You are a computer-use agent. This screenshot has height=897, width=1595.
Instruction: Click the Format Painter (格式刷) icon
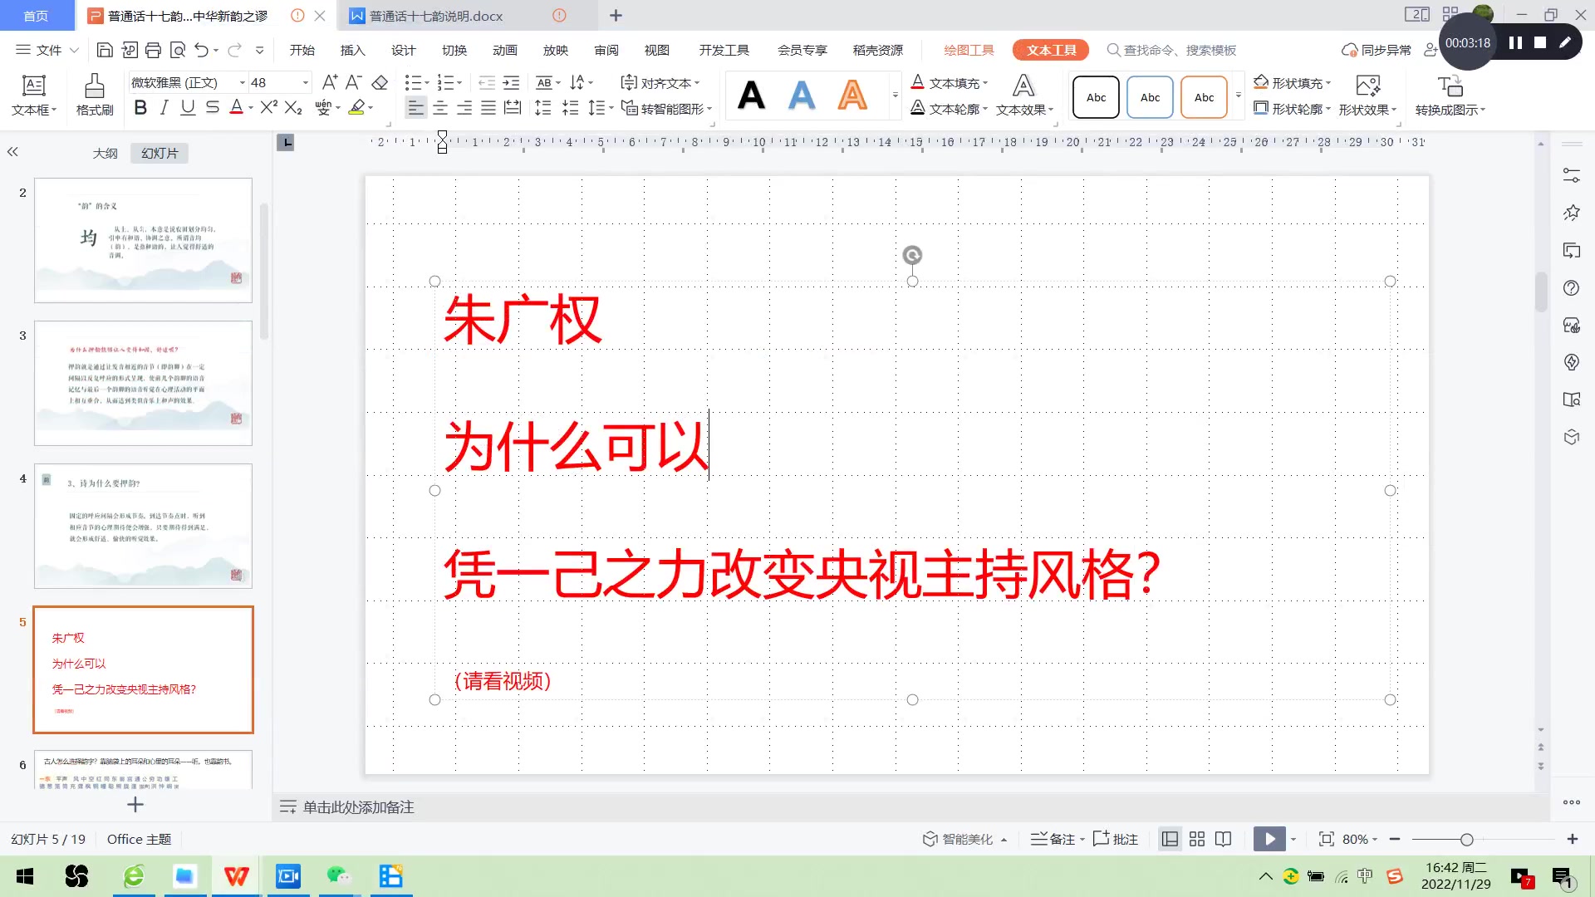95,95
